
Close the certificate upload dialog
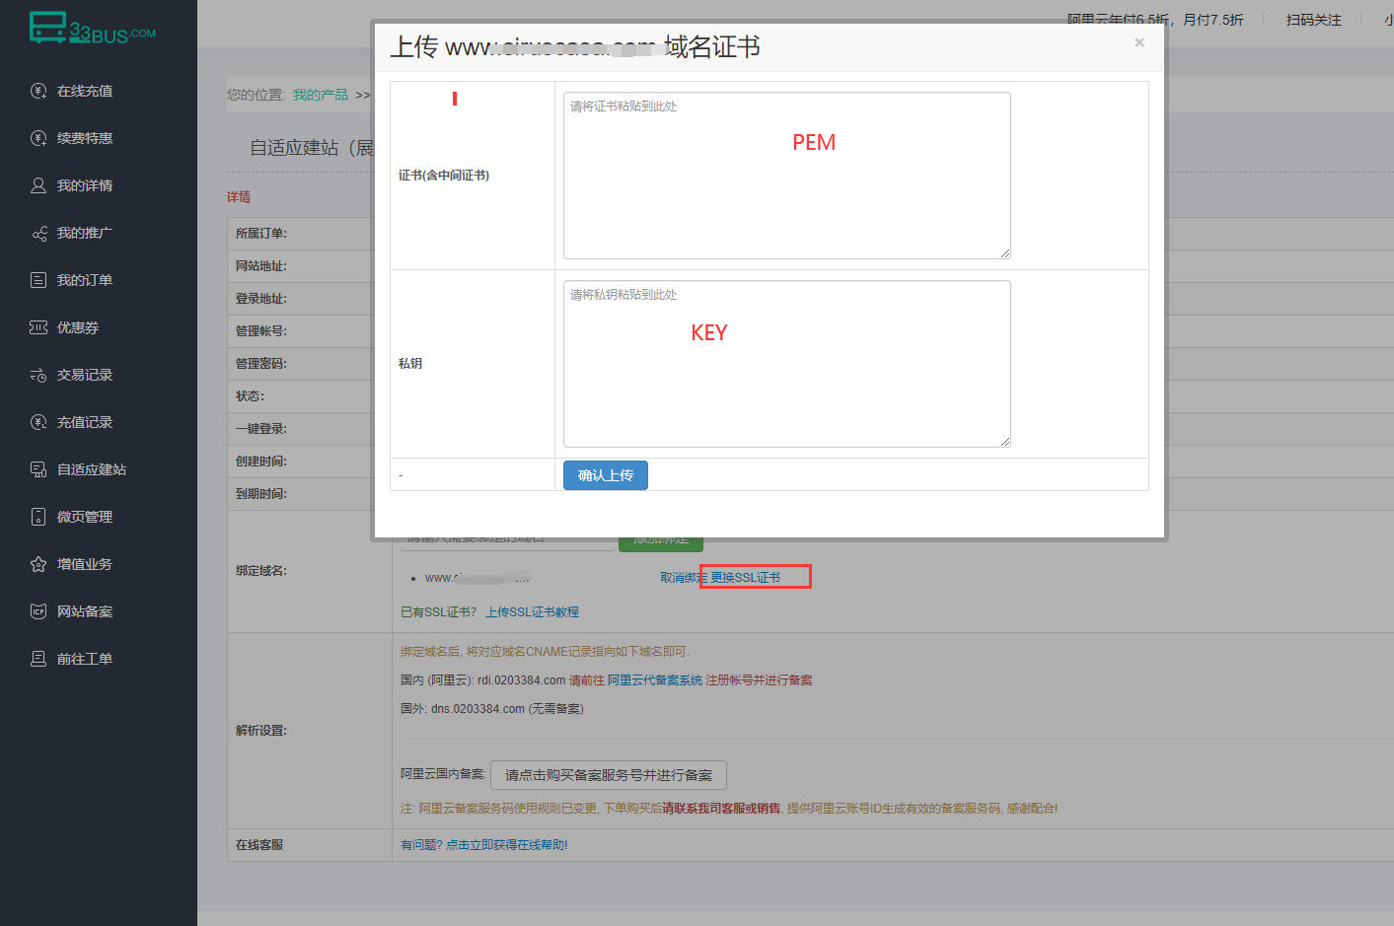click(x=1139, y=42)
